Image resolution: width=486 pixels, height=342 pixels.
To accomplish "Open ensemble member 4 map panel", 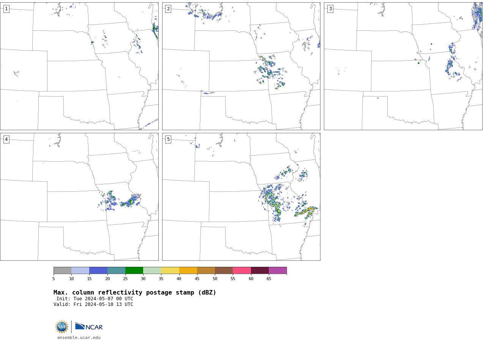I will (x=79, y=197).
